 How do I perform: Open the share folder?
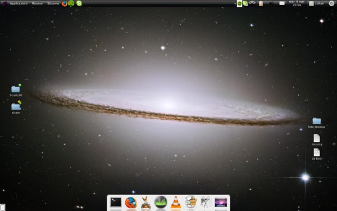coord(16,107)
